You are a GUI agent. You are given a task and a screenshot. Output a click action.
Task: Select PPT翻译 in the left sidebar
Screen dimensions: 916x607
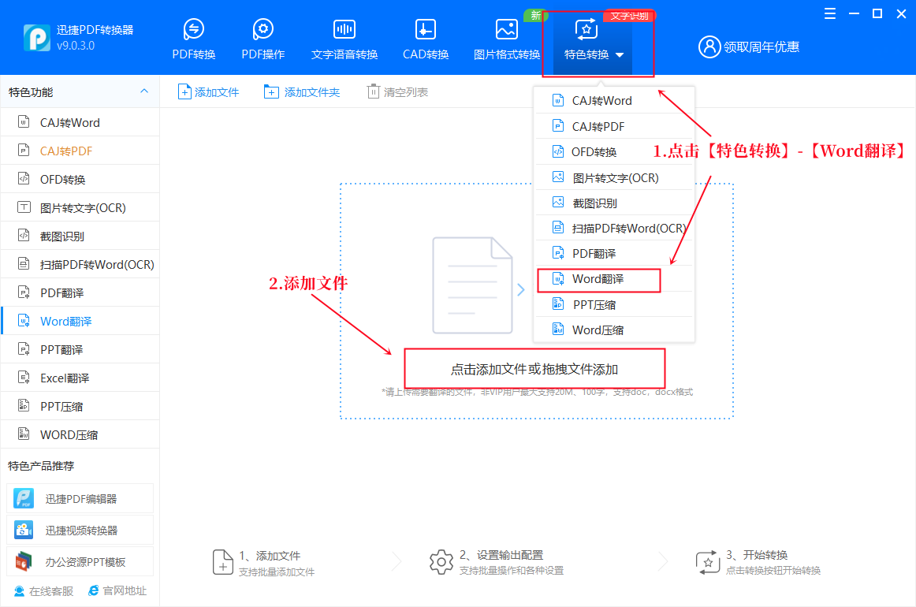[80, 349]
